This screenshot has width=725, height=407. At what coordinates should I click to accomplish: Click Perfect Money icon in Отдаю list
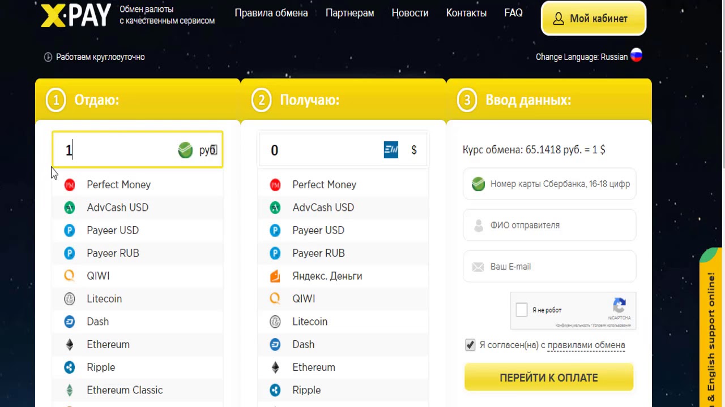click(x=70, y=185)
